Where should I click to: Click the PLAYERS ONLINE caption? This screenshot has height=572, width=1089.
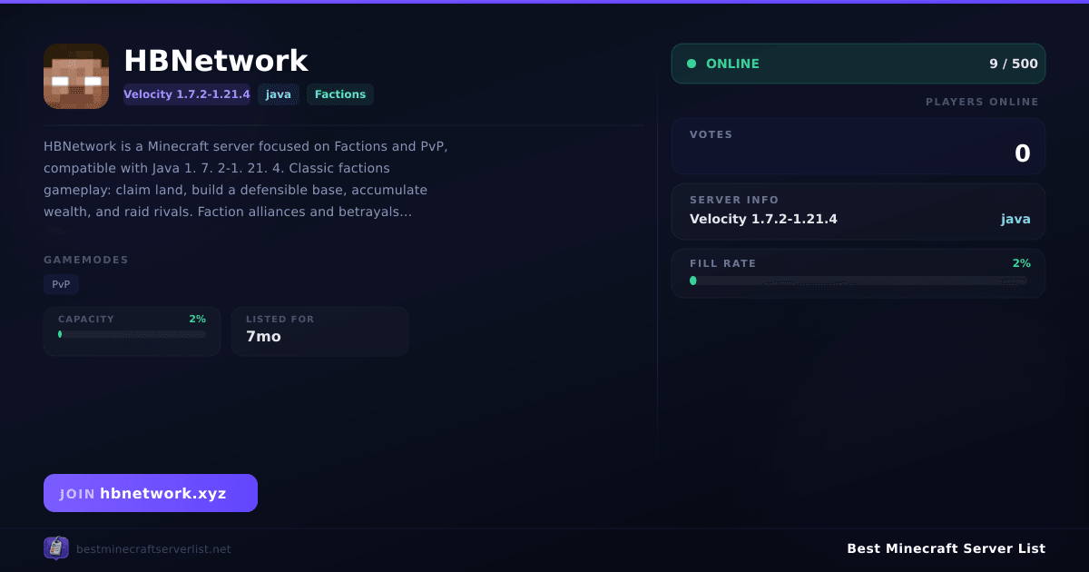[982, 102]
